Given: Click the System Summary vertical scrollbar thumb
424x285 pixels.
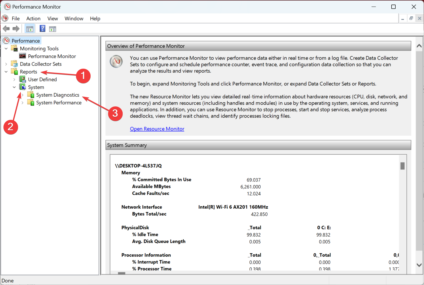Looking at the screenshot, I should [x=402, y=166].
